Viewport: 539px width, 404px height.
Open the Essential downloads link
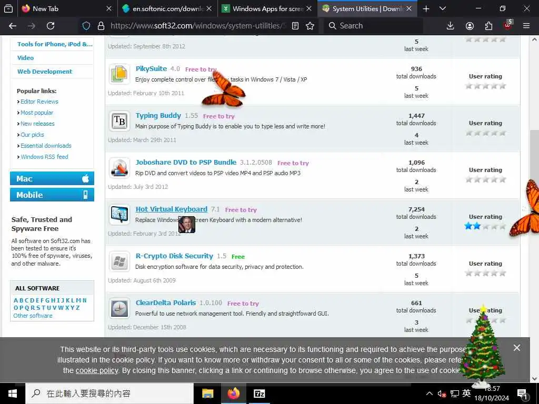46,146
